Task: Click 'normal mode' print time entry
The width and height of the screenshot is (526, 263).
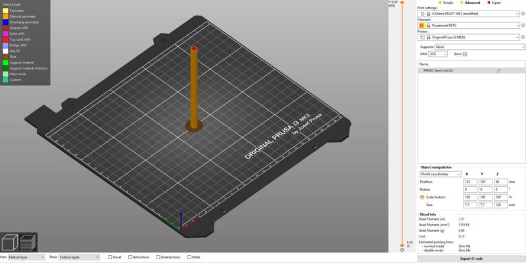Action: pyautogui.click(x=433, y=246)
